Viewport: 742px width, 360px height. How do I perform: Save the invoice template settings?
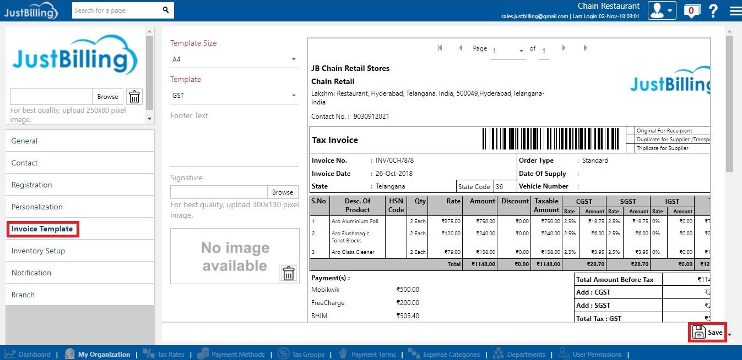pos(708,333)
